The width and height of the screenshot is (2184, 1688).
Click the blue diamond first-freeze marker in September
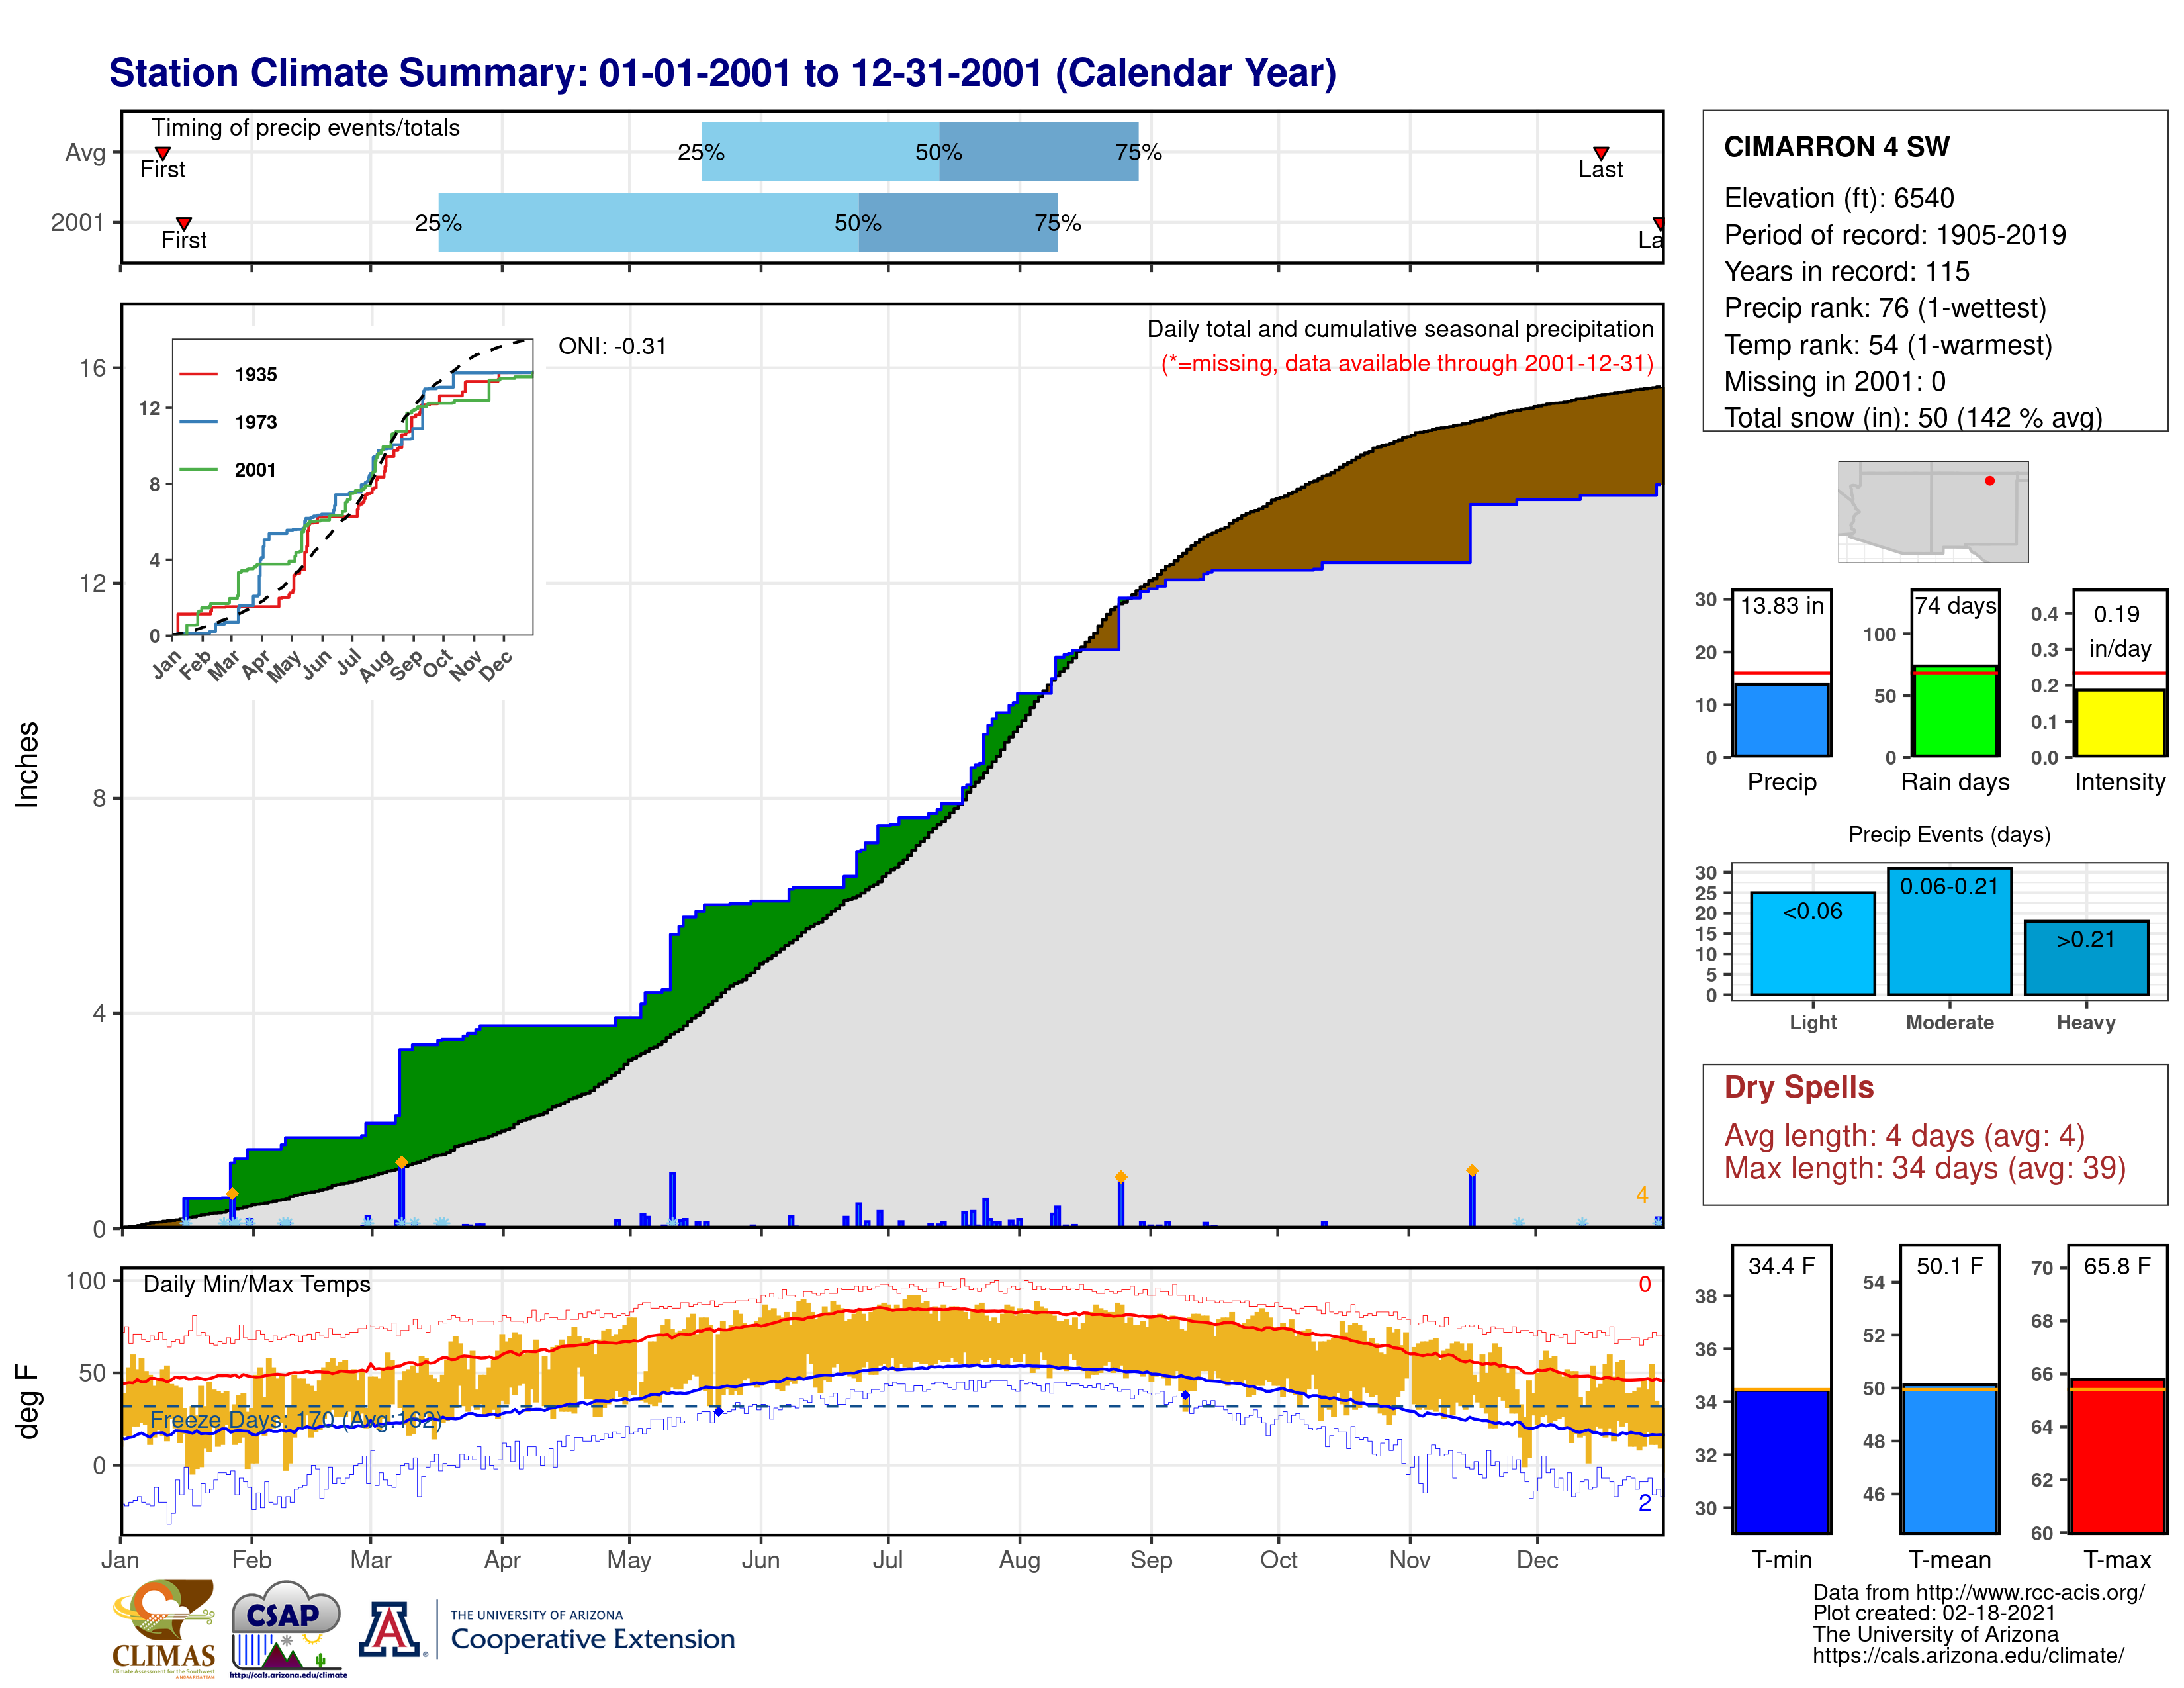1185,1395
